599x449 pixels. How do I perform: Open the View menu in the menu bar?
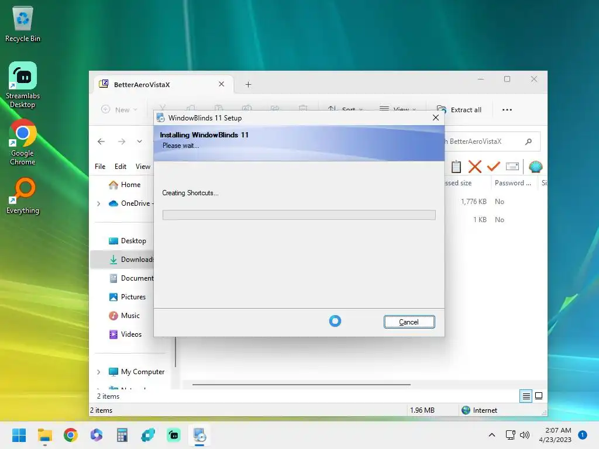coord(143,167)
